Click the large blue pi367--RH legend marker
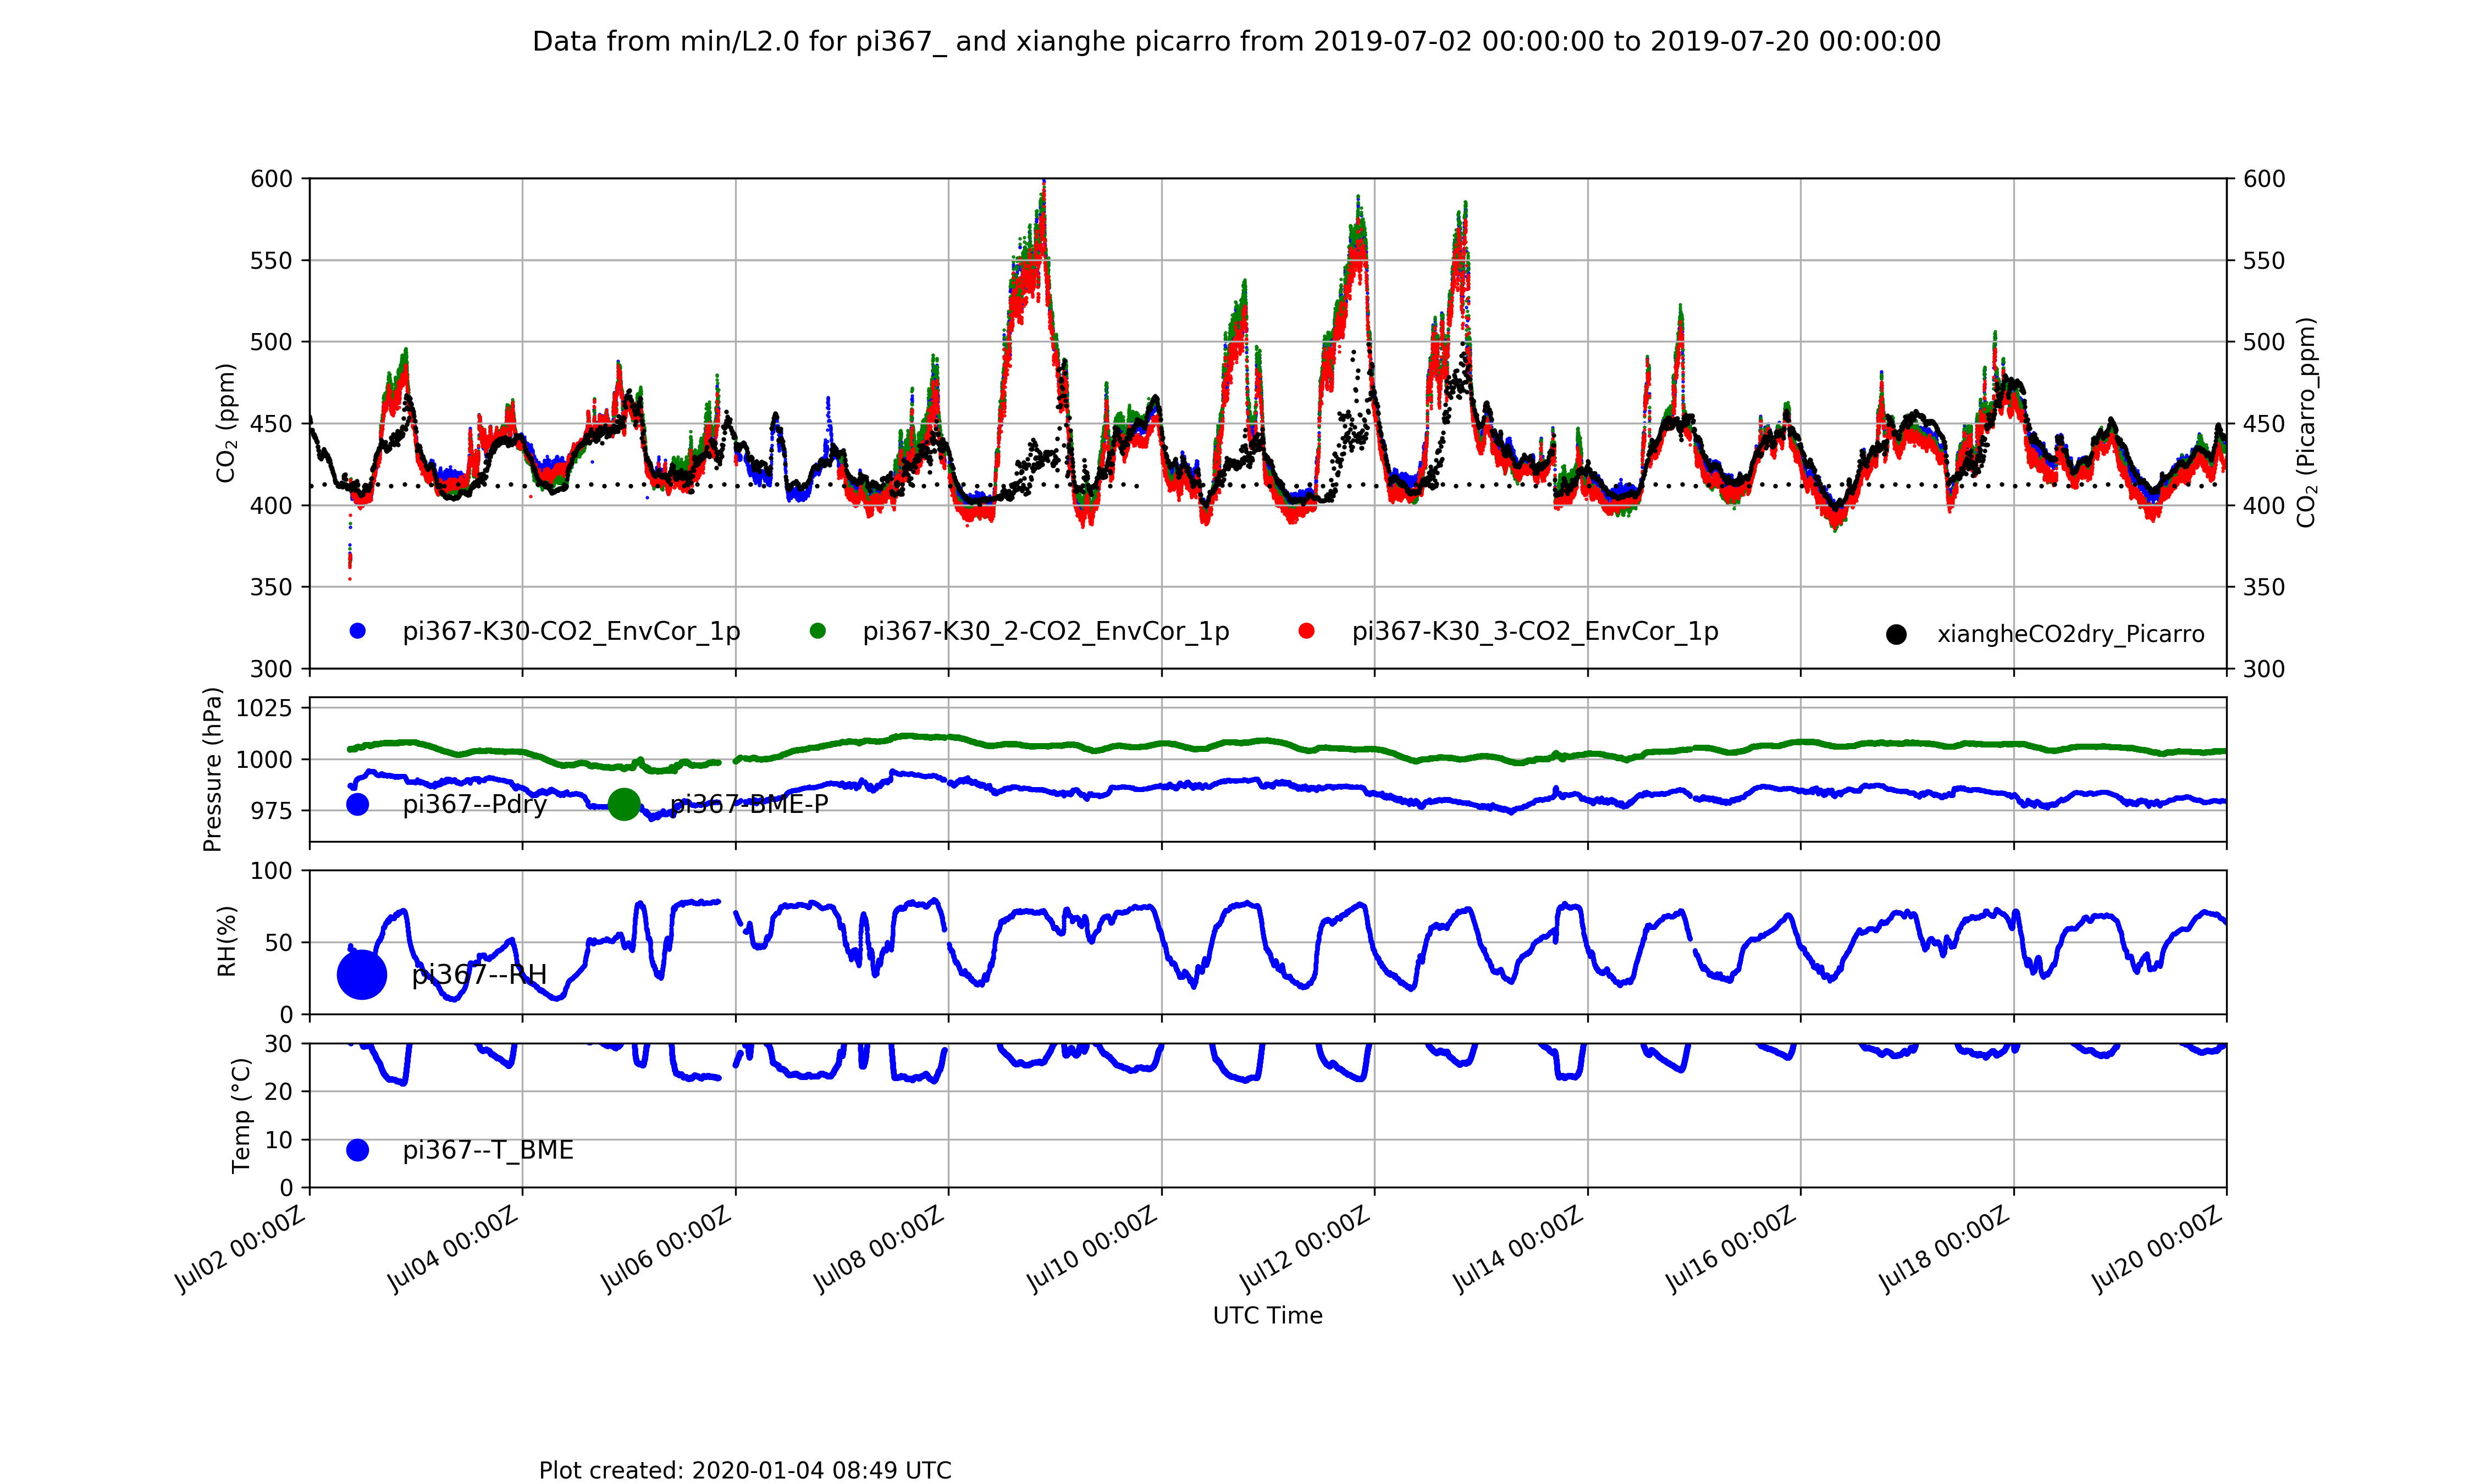 coord(362,975)
